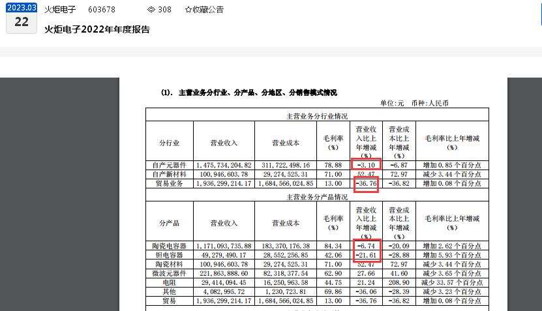Click the 自产元器件 row label
The height and width of the screenshot is (311, 542).
[170, 165]
